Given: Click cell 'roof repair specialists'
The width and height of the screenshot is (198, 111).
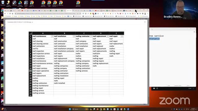Looking at the screenshot, I should (x=43, y=71).
